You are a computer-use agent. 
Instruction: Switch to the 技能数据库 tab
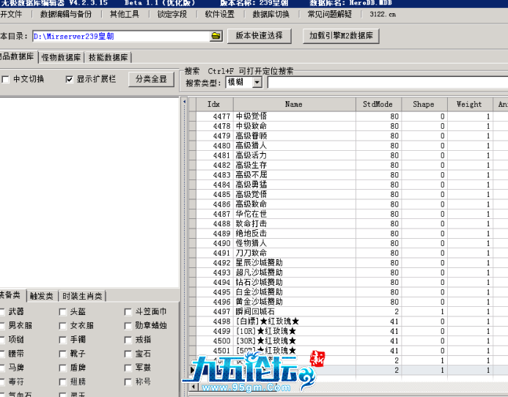(x=108, y=57)
